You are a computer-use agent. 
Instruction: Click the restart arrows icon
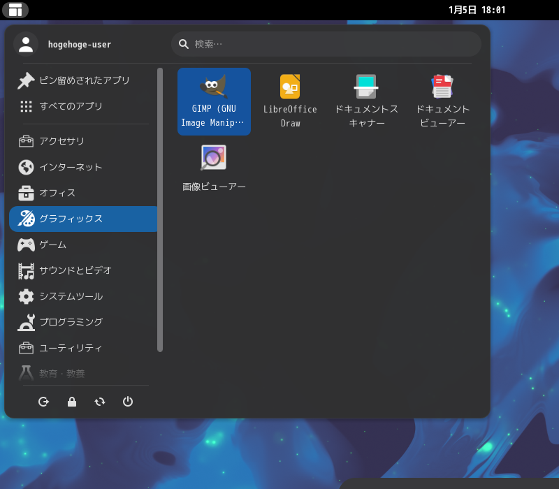(100, 402)
